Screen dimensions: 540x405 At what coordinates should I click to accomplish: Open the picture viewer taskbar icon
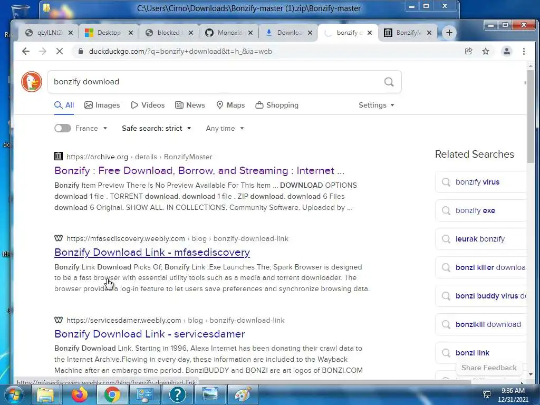point(210,394)
